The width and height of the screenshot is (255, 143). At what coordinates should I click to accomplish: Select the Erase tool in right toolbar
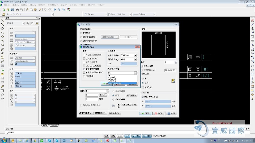(252, 20)
